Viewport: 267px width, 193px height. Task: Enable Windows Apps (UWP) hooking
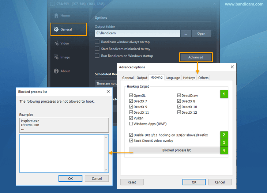(131, 124)
